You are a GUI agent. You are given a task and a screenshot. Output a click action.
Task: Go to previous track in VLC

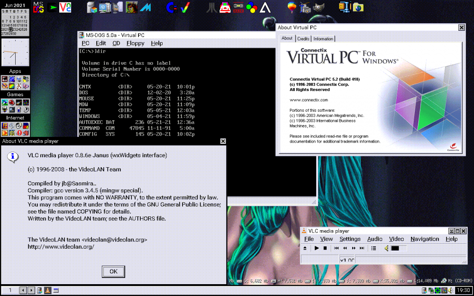pyautogui.click(x=337, y=248)
